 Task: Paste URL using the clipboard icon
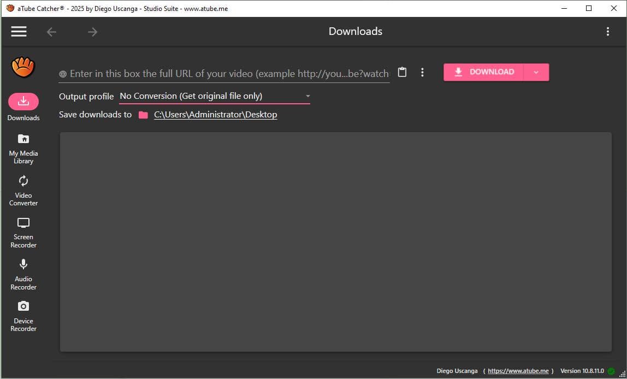(x=402, y=72)
